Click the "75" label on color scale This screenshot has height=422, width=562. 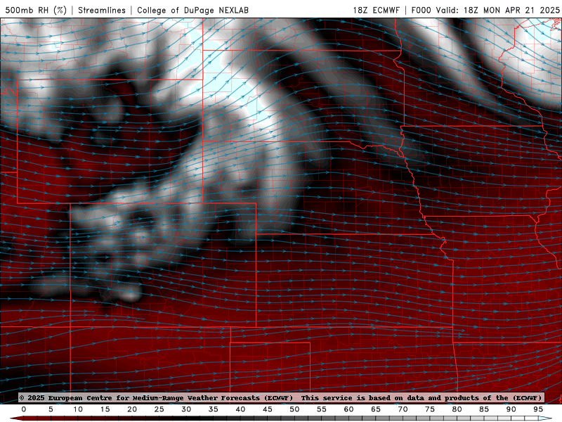point(430,409)
